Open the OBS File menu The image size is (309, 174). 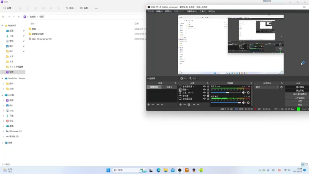pos(151,12)
